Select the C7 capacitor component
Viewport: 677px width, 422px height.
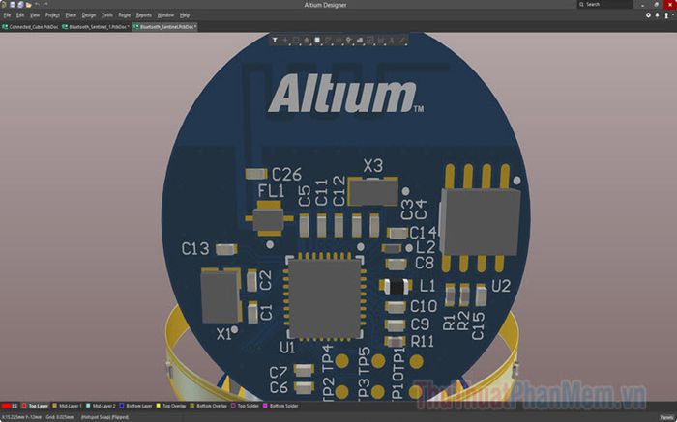(x=304, y=370)
